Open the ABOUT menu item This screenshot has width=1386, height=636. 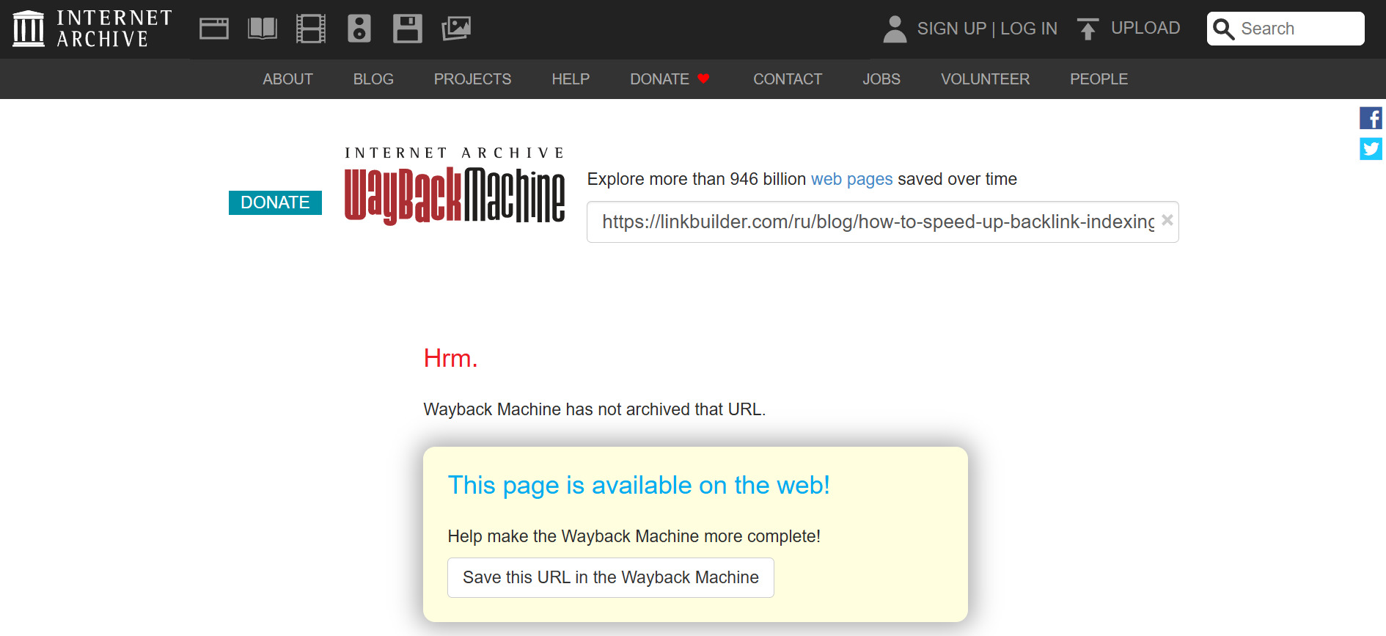tap(287, 79)
